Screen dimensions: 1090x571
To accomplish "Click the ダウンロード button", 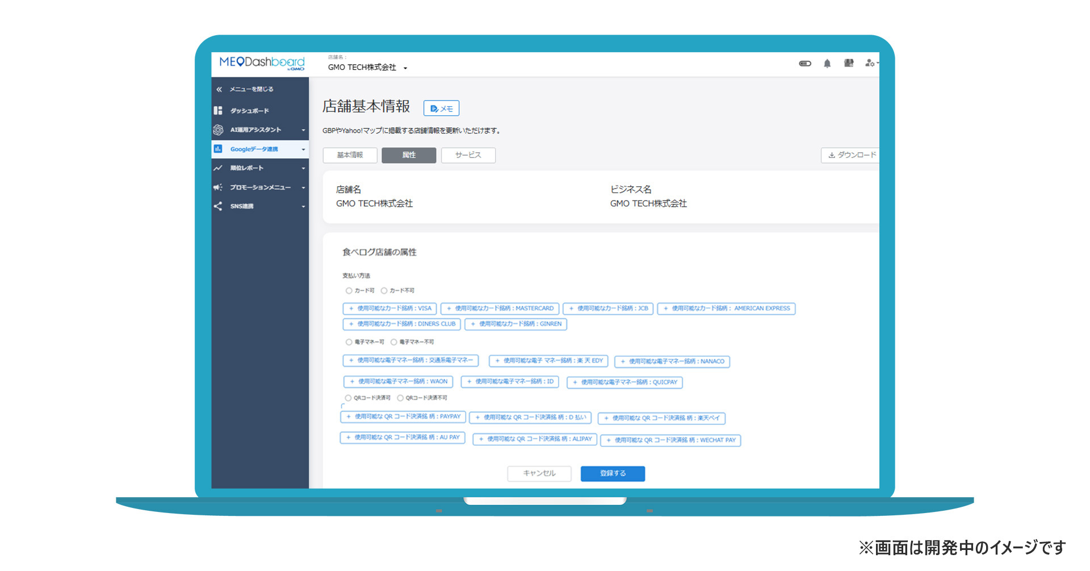I will (851, 155).
